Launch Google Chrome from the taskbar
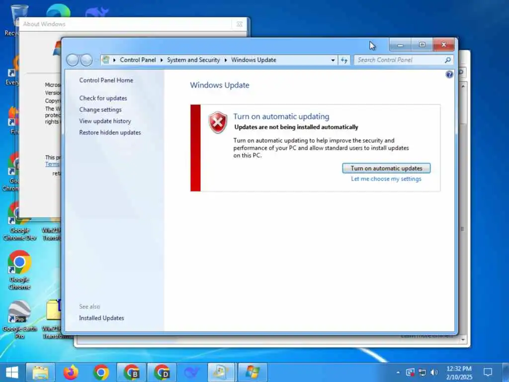509x382 pixels. click(x=101, y=373)
